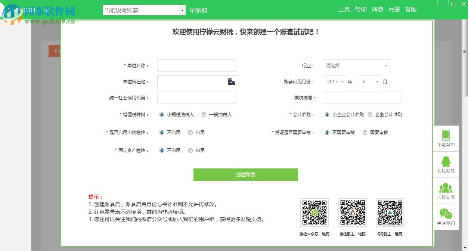
Task: Expand the 行业 industry selection dropdown
Action: click(x=385, y=65)
